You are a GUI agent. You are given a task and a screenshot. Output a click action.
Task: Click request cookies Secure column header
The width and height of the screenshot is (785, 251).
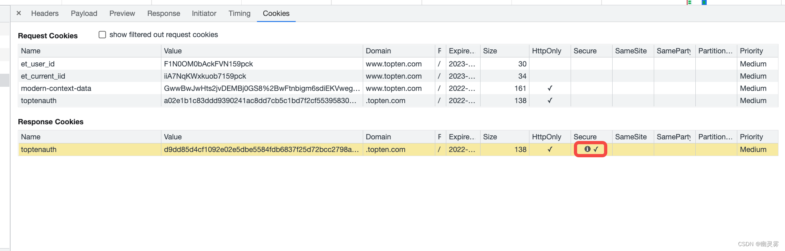click(x=591, y=51)
